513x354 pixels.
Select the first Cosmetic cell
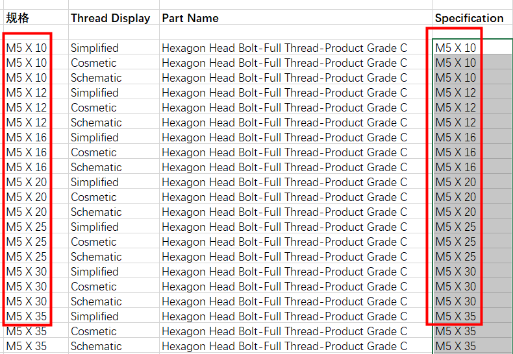[114, 63]
